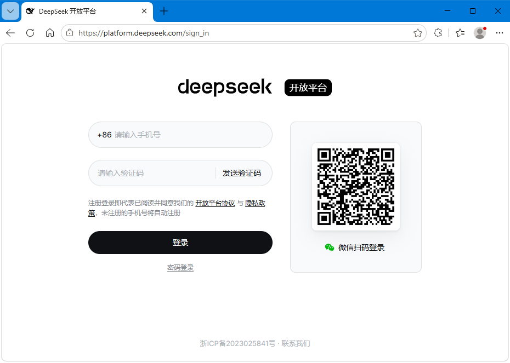Open a new browser tab
The height and width of the screenshot is (363, 510).
pos(164,11)
